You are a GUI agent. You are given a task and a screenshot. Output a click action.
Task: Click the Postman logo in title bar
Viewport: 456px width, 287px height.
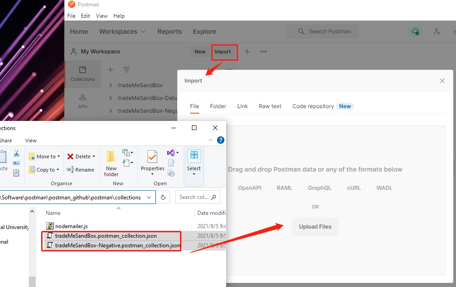(x=72, y=5)
